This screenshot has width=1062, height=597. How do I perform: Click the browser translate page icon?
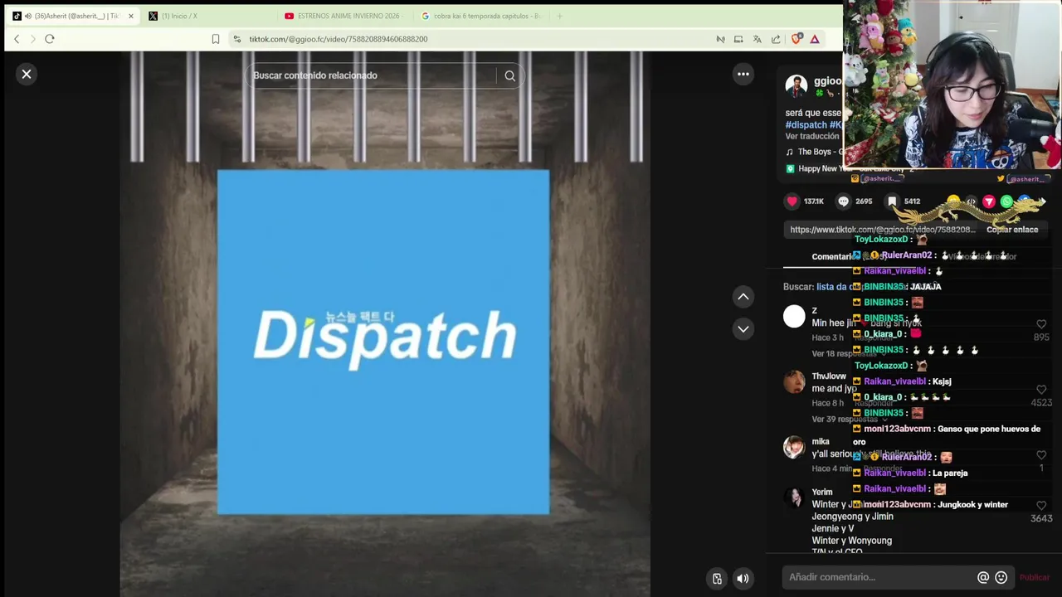click(x=757, y=39)
